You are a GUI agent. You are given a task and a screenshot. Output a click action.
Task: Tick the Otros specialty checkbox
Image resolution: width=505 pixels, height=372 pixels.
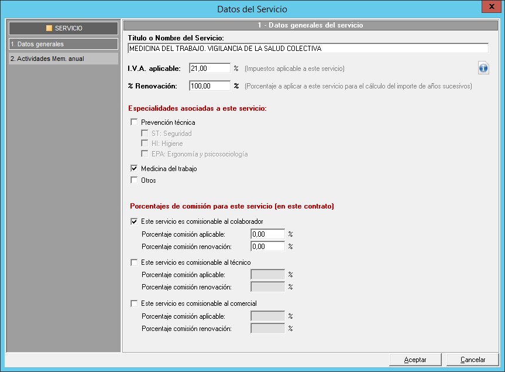134,180
